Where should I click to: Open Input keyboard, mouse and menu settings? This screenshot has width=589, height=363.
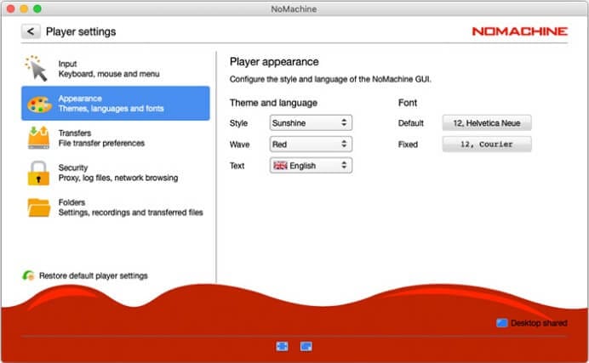[115, 69]
